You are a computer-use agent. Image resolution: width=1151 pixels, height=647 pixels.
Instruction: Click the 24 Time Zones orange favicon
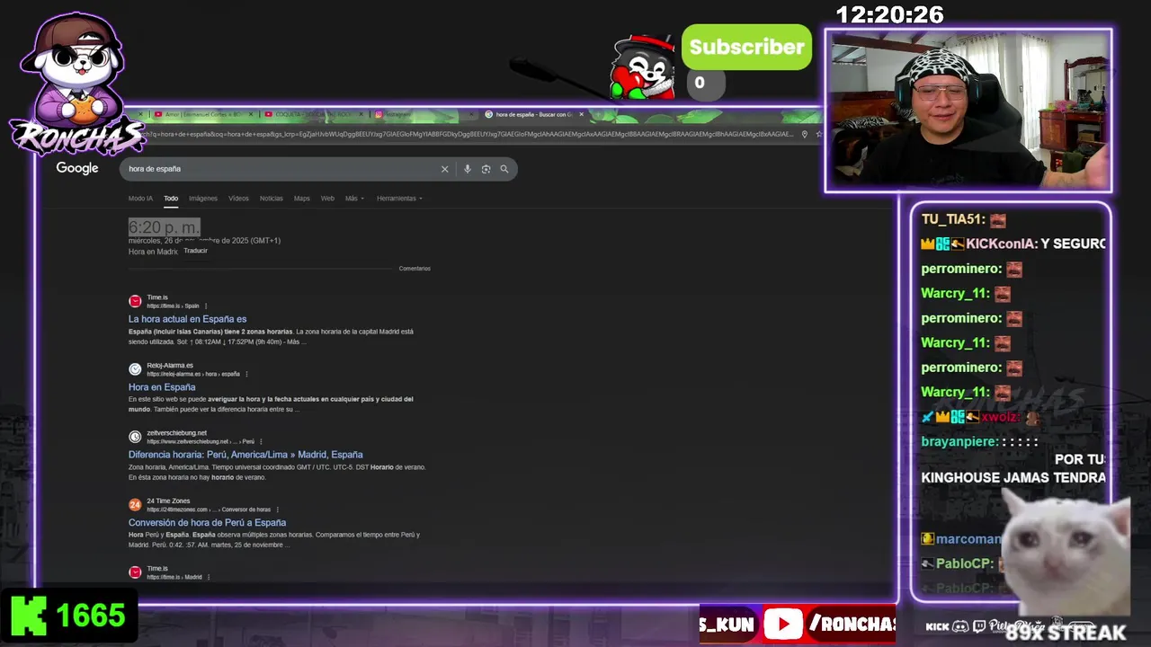pyautogui.click(x=135, y=505)
